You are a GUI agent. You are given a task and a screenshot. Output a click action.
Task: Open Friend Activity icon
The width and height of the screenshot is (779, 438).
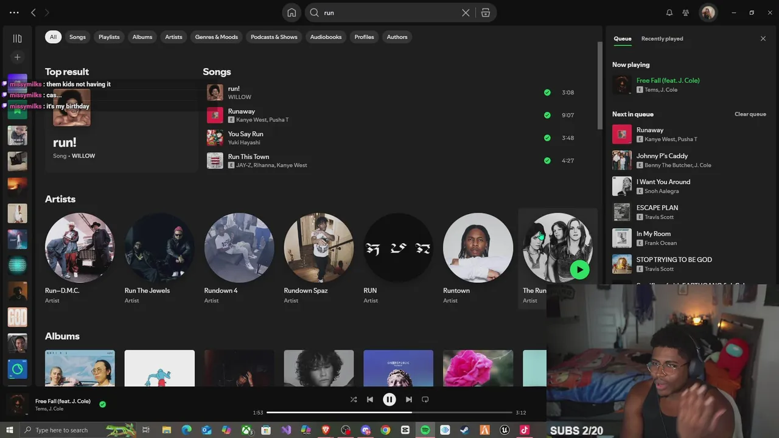686,13
